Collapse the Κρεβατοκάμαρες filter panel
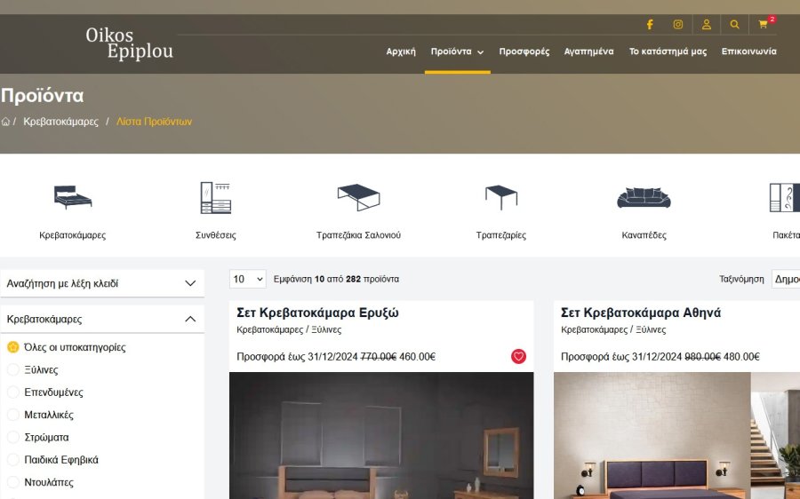This screenshot has height=499, width=800. (102, 319)
